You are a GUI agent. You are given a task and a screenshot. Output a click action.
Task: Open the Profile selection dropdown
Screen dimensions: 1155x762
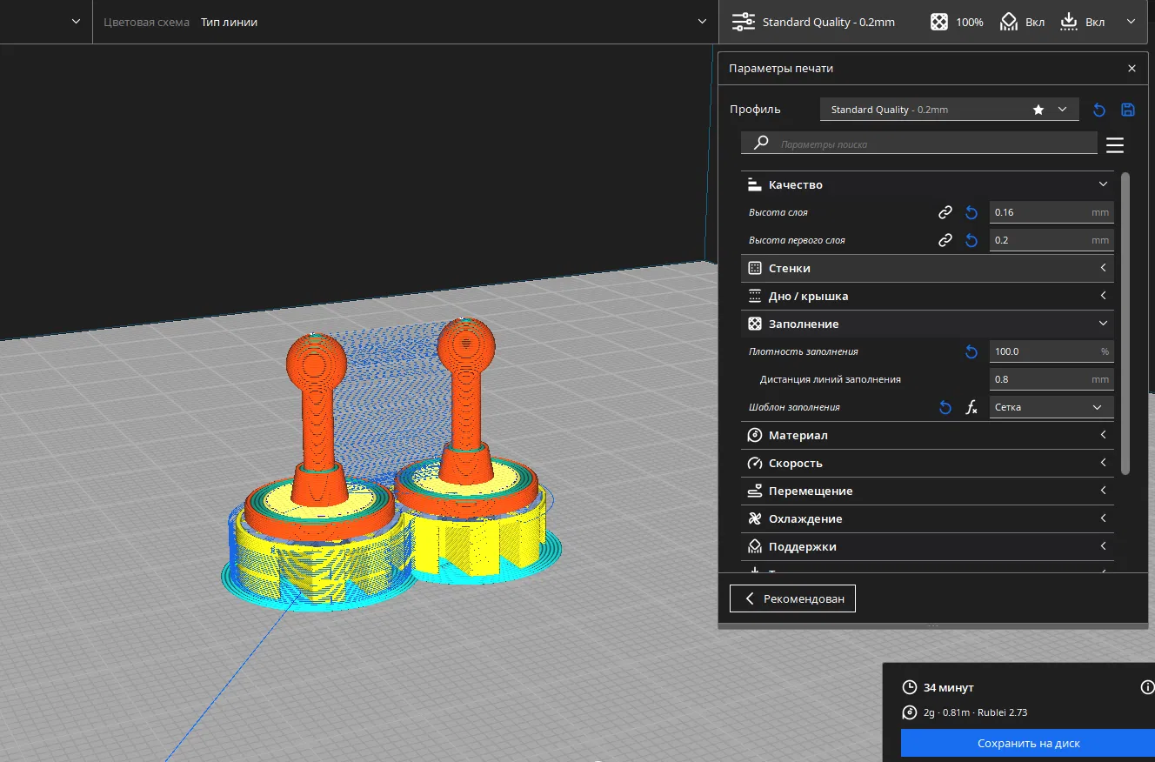coord(949,110)
